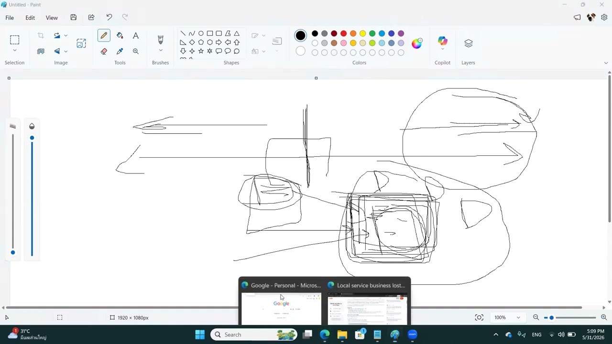Select the Pencil tool
This screenshot has height=344, width=612.
(x=104, y=35)
